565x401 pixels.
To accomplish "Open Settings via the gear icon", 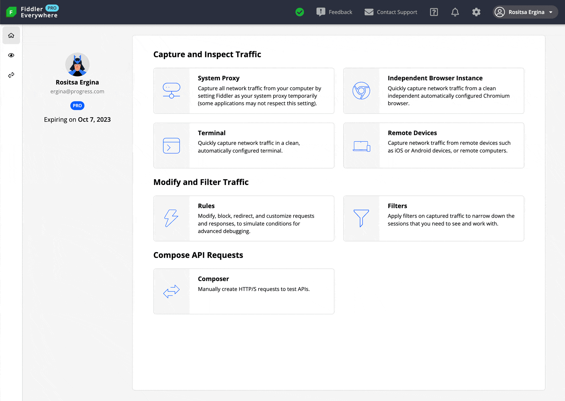I will pos(476,12).
